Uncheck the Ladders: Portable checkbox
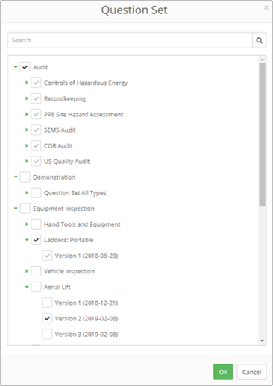 pyautogui.click(x=36, y=240)
